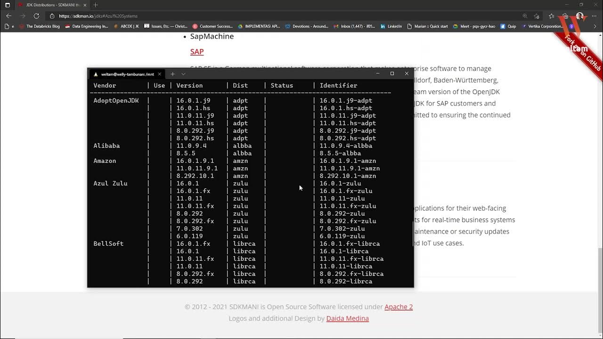Maximize the terminal window
603x339 pixels.
(x=392, y=73)
